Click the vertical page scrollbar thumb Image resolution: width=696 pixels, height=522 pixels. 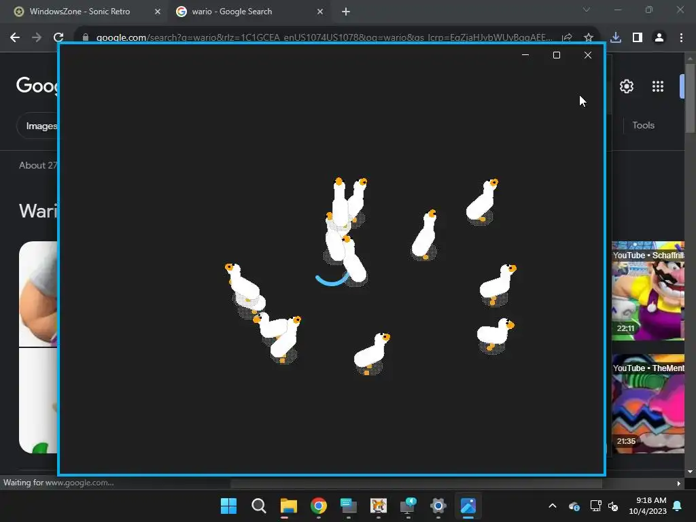(690, 98)
